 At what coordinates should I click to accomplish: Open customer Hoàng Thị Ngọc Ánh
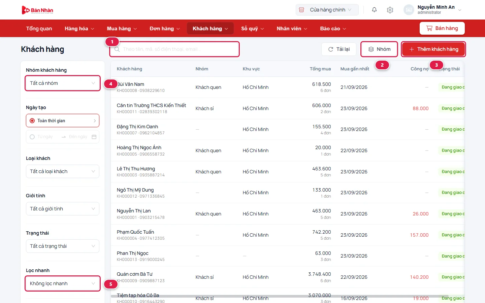139,147
